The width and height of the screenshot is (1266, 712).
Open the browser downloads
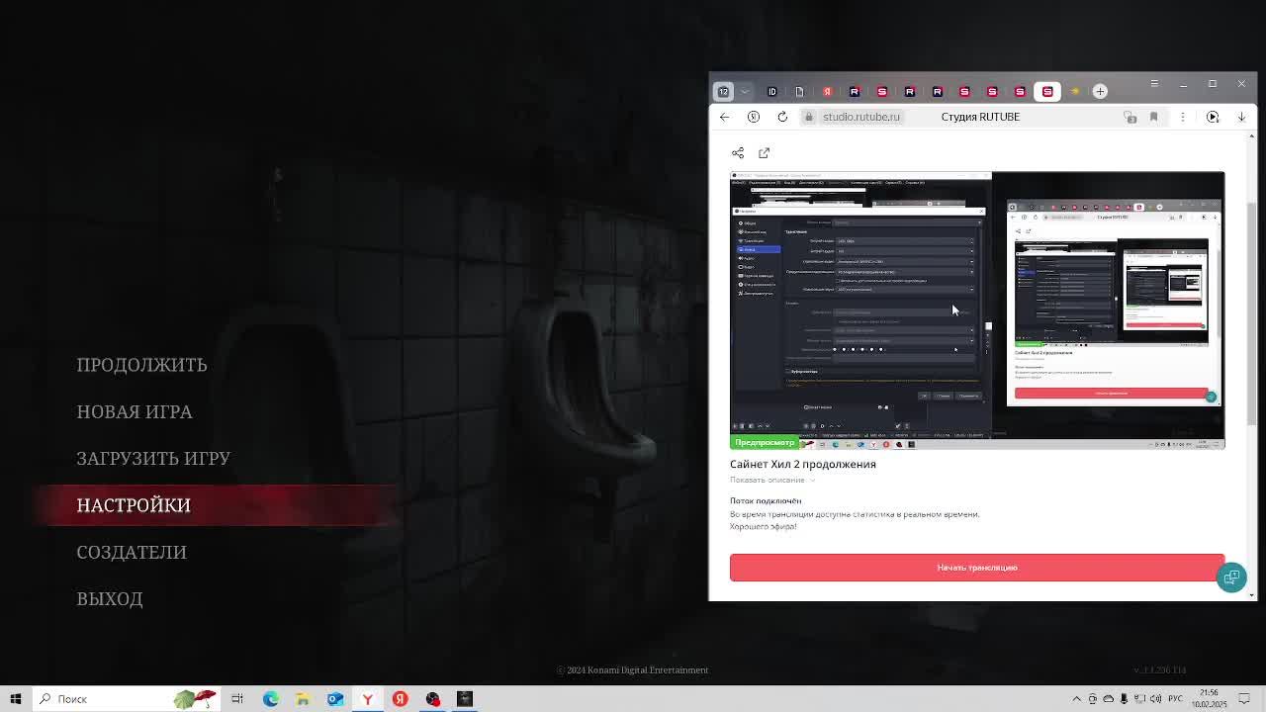[1241, 117]
